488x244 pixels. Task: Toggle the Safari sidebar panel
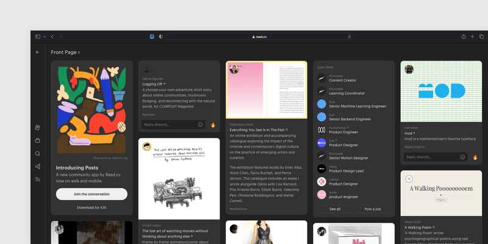click(x=38, y=37)
